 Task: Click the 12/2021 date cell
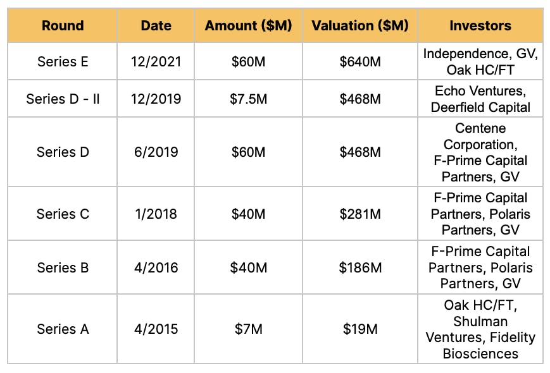coord(156,61)
